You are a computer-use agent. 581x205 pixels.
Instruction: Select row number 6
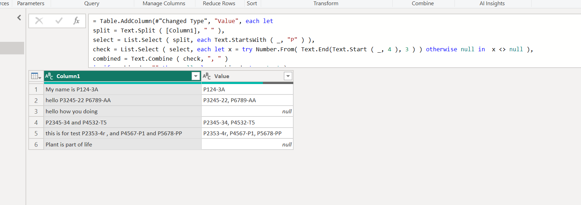(36, 145)
